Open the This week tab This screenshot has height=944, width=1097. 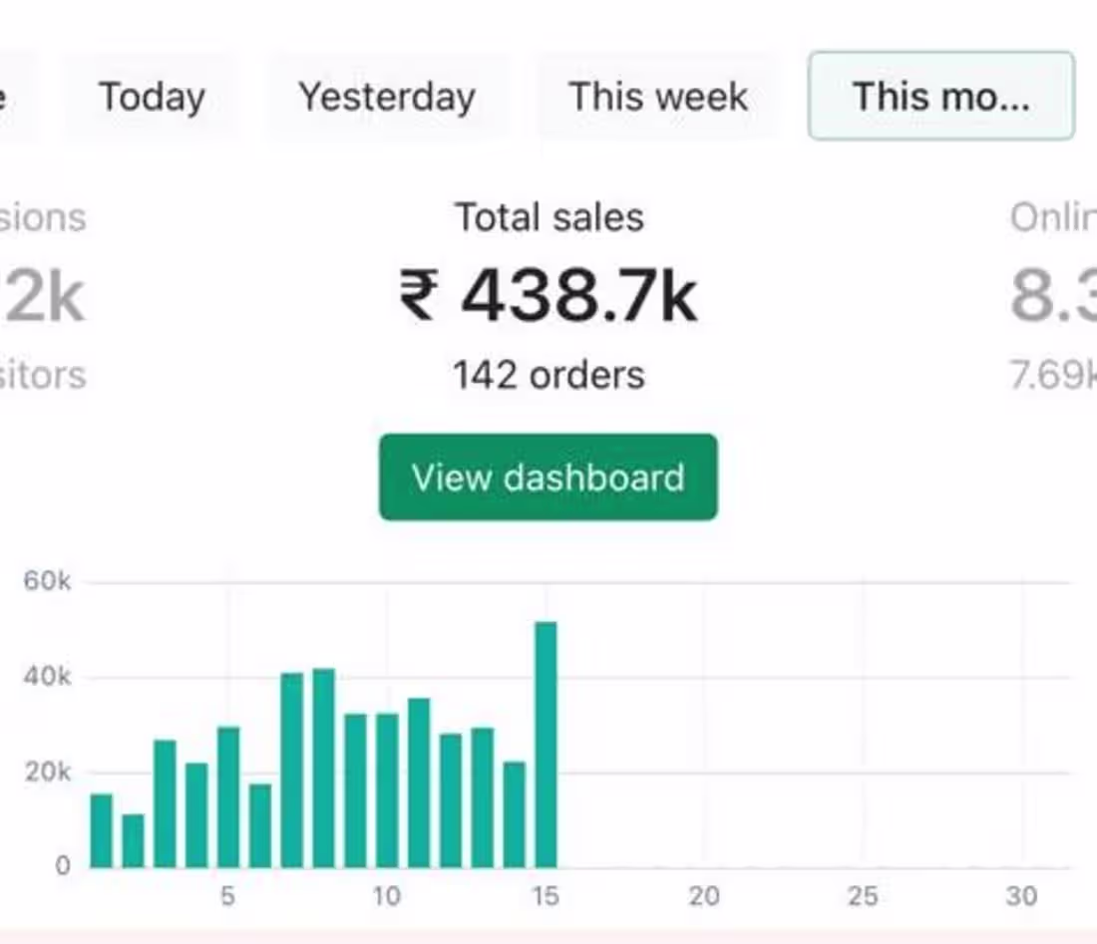click(658, 97)
